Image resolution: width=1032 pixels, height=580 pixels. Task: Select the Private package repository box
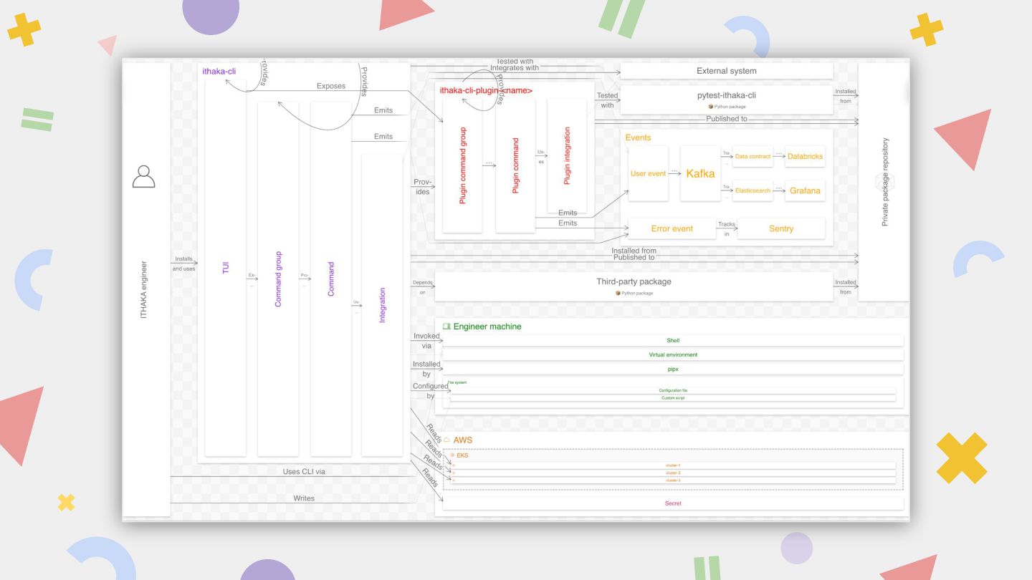(x=884, y=182)
